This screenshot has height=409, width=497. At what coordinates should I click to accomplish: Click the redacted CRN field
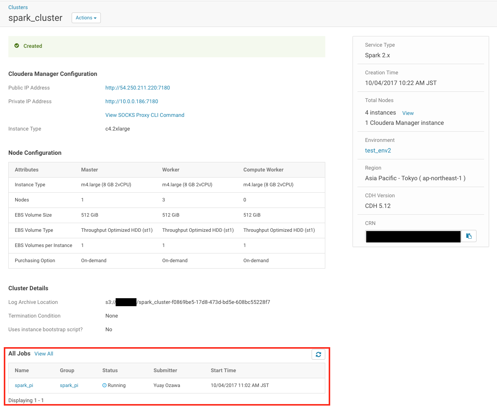pyautogui.click(x=413, y=236)
